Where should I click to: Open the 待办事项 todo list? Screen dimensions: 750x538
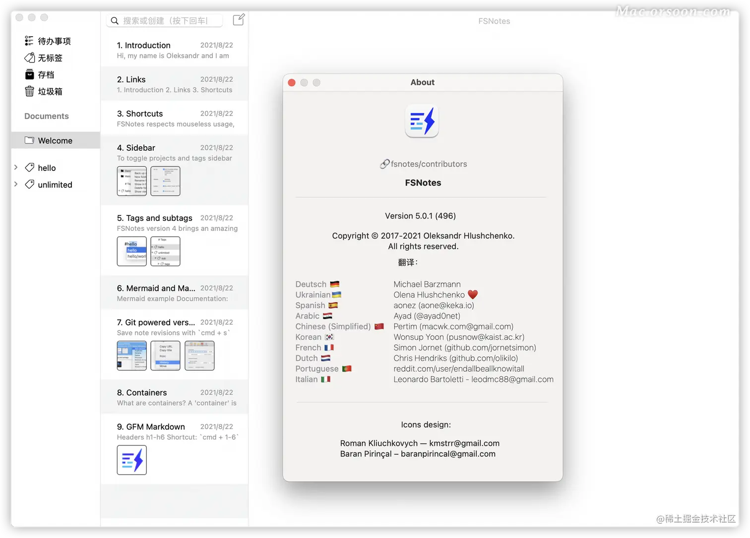[x=54, y=41]
